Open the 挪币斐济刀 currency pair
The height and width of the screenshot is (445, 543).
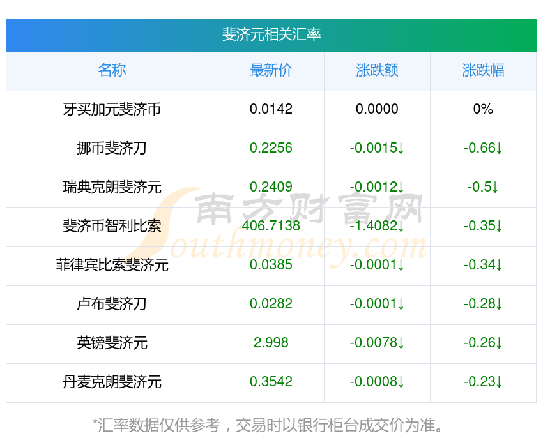112,148
